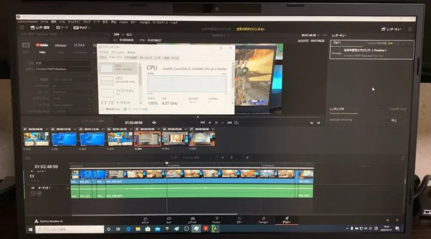Viewport: 431px width, 239px height.
Task: Open the Fairlight menu in menu bar
Action: pos(145,22)
